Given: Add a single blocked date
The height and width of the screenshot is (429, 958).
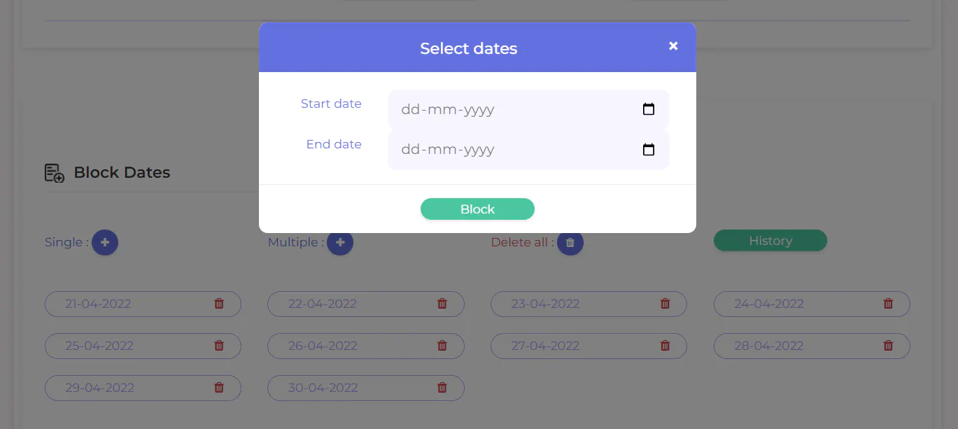Looking at the screenshot, I should tap(105, 242).
